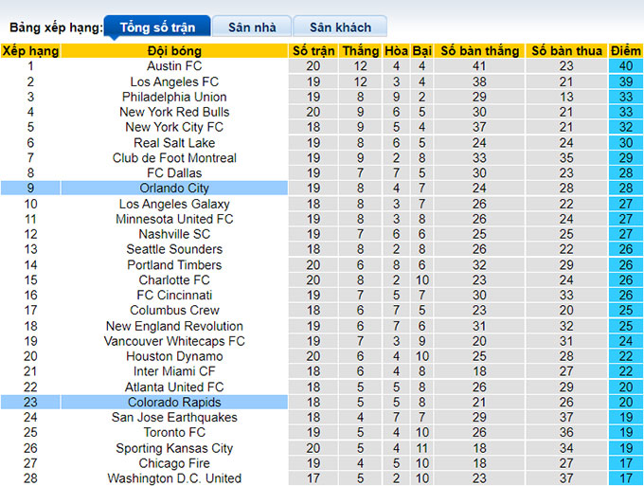Click the highlighted Colorado Rapids team

click(x=174, y=402)
